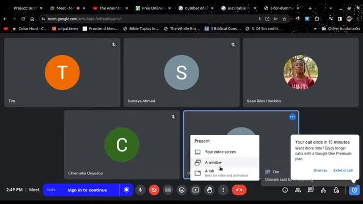Viewport: 363px width, 204px height.
Task: Go to the browser home icon
Action: pos(32,19)
